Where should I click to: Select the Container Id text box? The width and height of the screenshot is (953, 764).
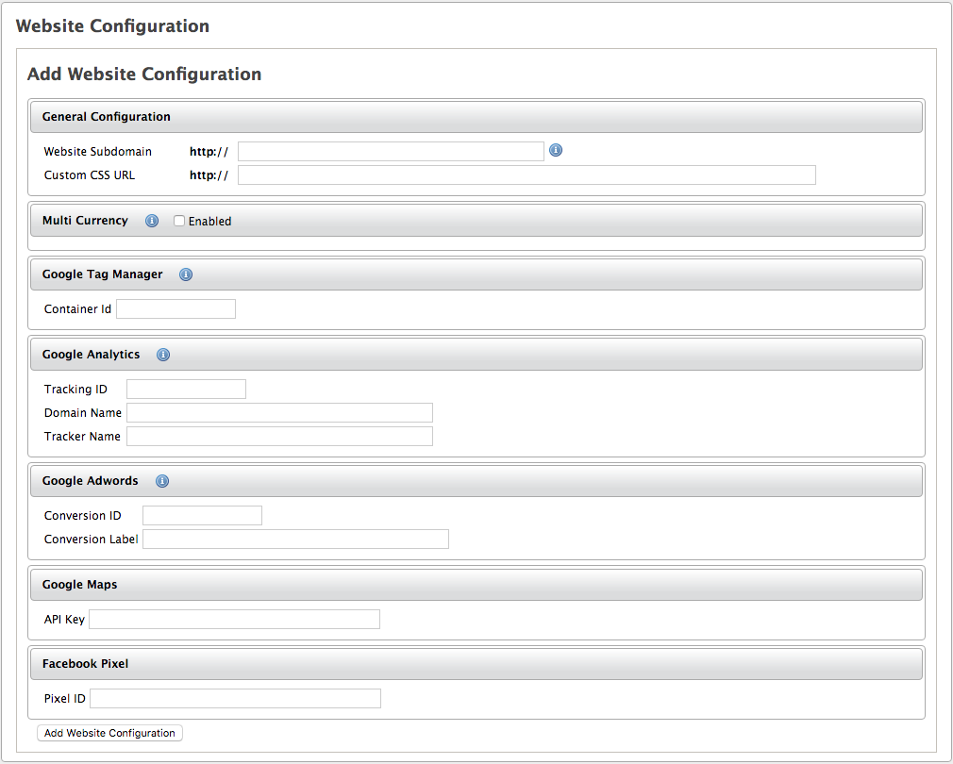pos(176,309)
